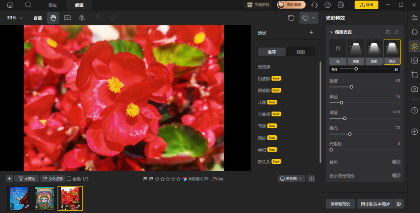
Task: Click the undo rotate arrow icon
Action: (291, 18)
